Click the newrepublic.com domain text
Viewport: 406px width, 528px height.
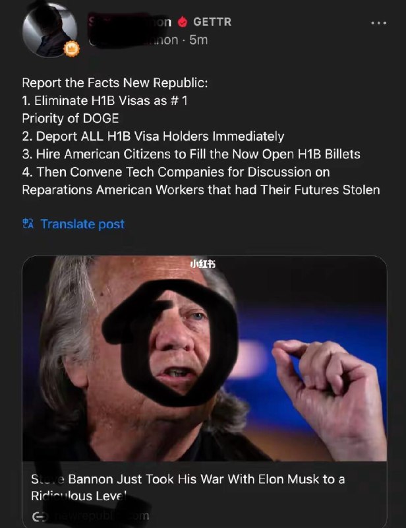(x=100, y=516)
